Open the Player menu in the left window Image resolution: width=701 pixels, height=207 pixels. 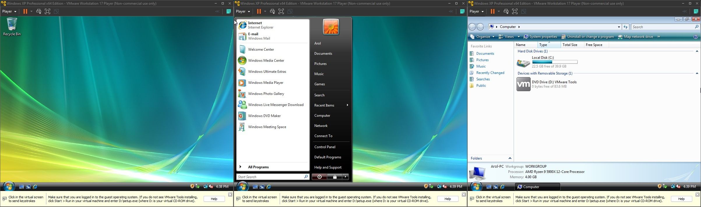9,11
